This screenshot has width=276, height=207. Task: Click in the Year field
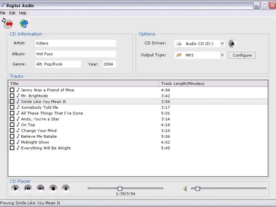[109, 64]
